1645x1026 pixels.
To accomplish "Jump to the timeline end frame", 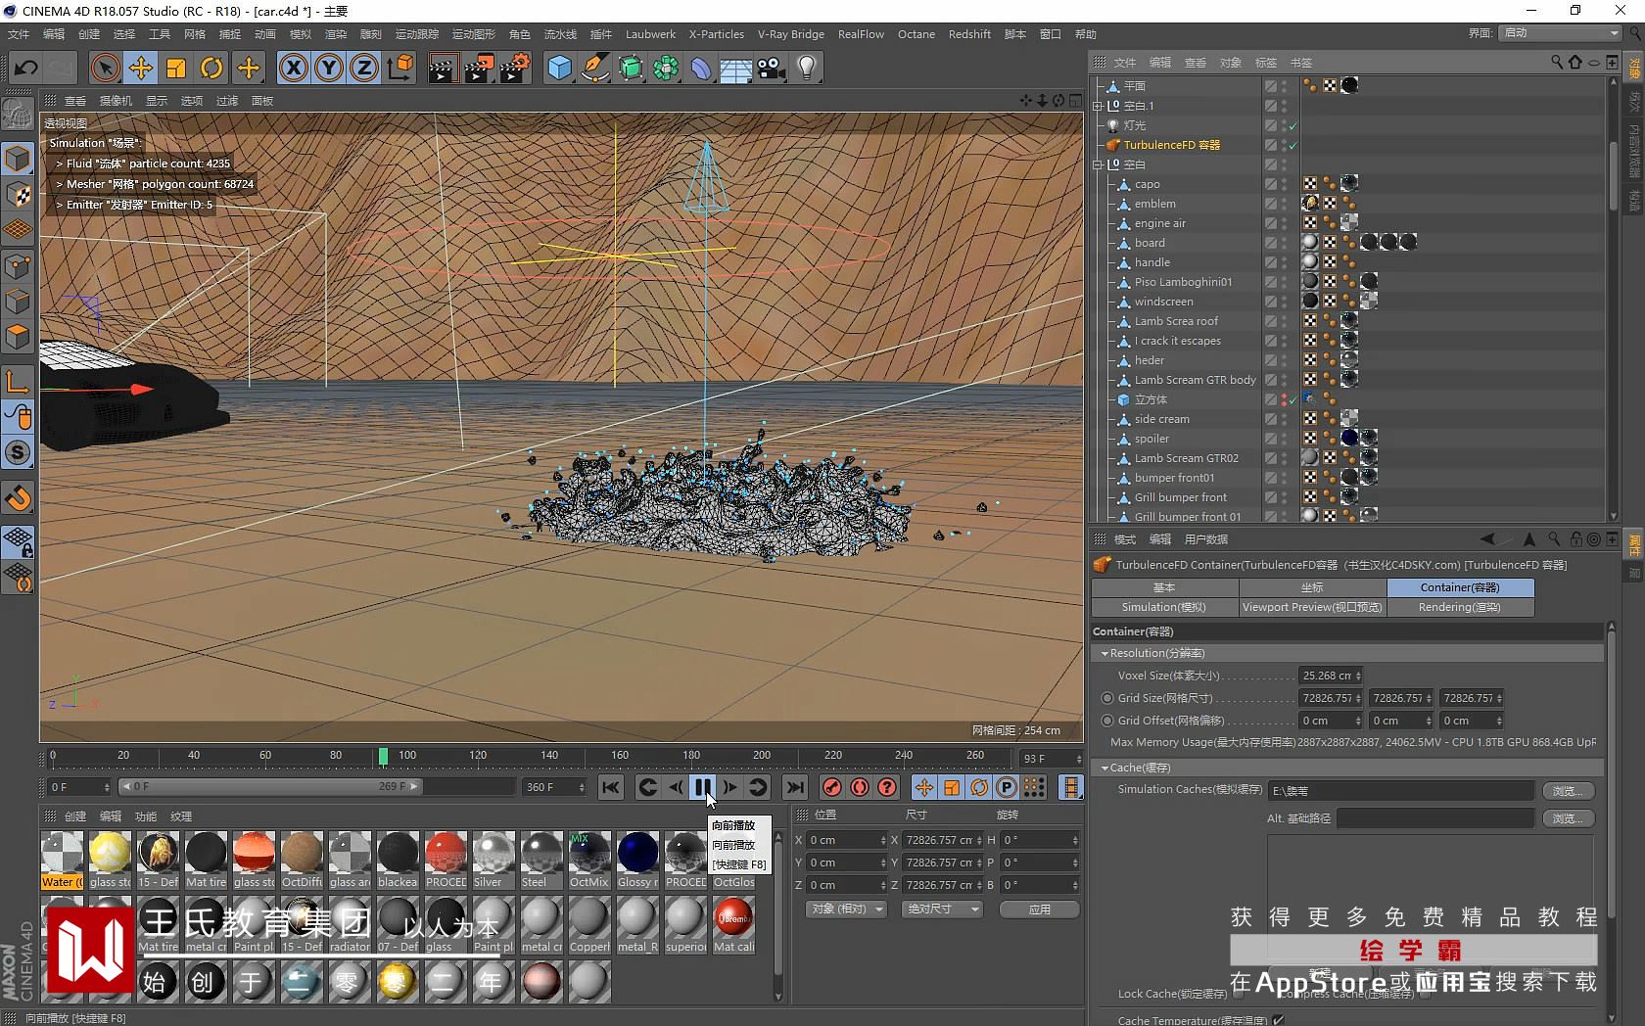I will [x=795, y=787].
